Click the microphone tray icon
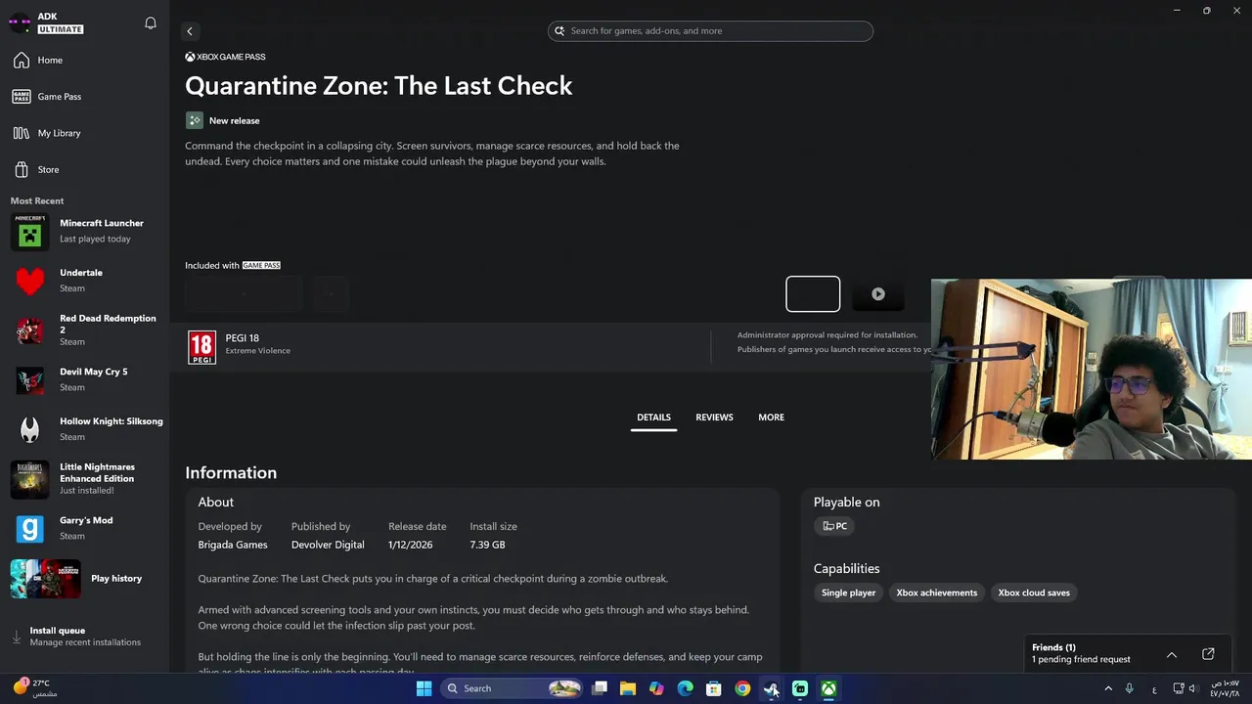The image size is (1252, 704). point(1130,688)
